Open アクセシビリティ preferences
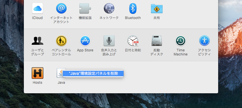 [x=204, y=41]
